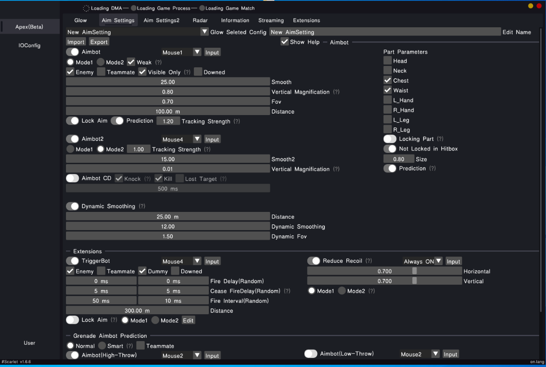Image resolution: width=546 pixels, height=367 pixels.
Task: Click the help icon next to Weak
Action: (x=158, y=62)
